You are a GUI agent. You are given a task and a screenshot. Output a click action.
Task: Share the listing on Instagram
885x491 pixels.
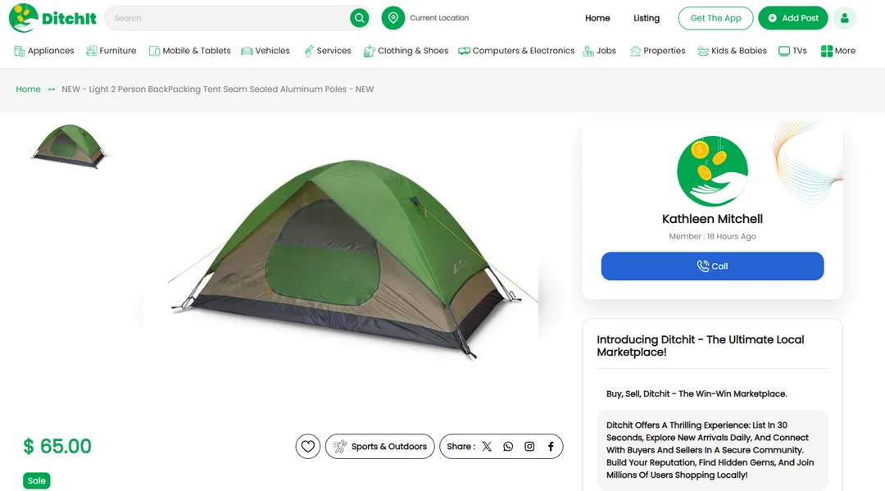(x=529, y=446)
